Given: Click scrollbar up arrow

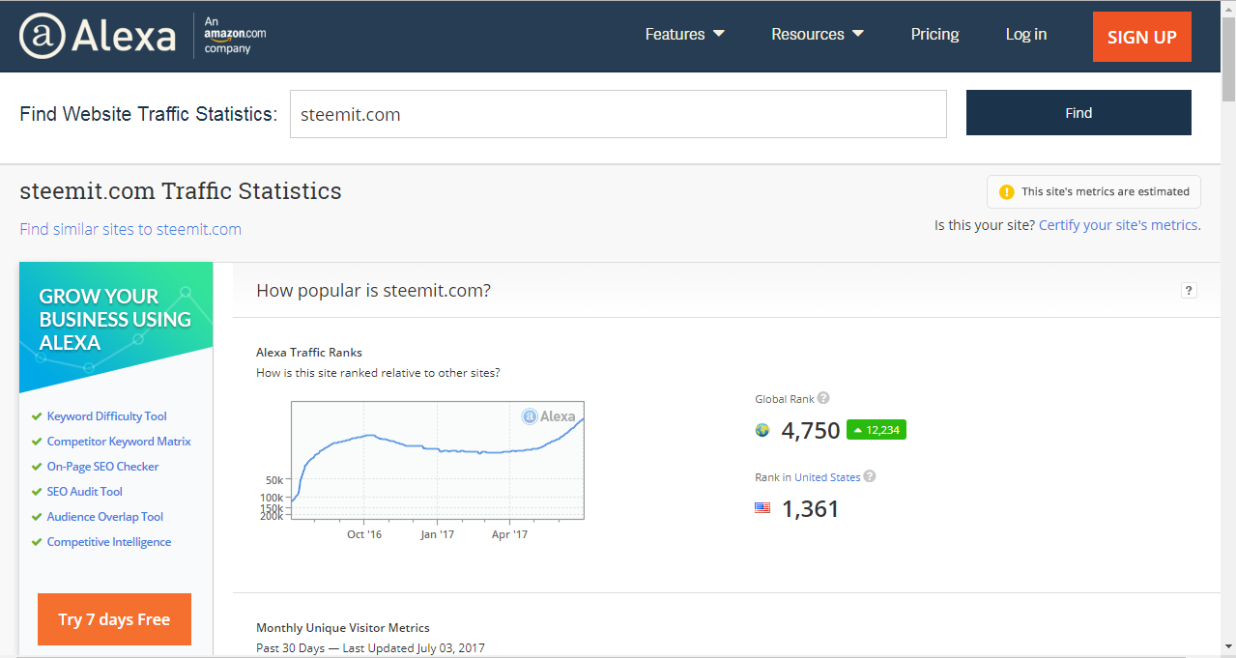Looking at the screenshot, I should 1228,7.
